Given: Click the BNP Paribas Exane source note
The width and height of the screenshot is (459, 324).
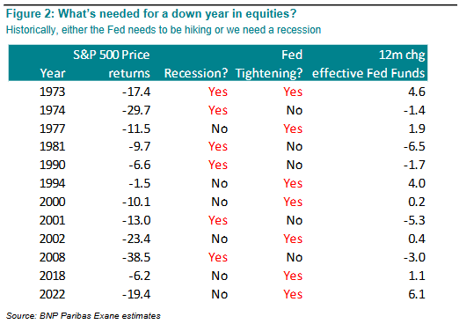Looking at the screenshot, I should pyautogui.click(x=84, y=316).
